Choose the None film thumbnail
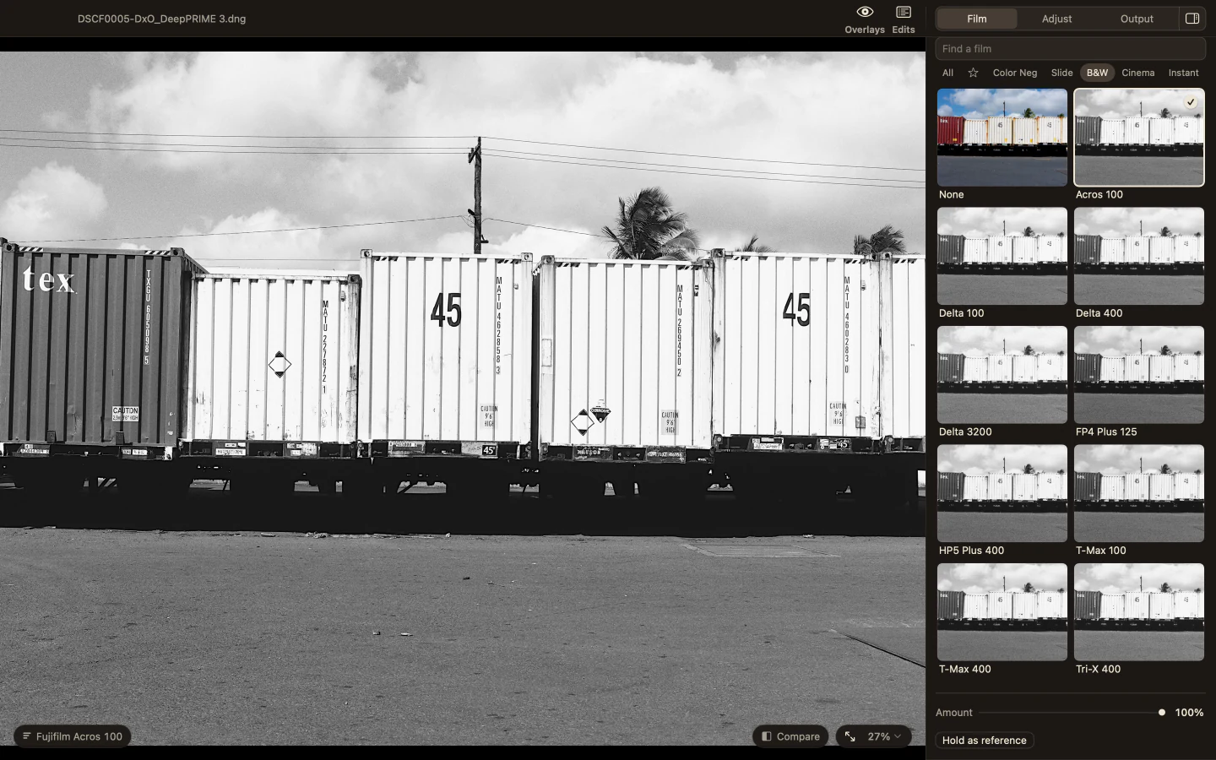Image resolution: width=1216 pixels, height=760 pixels. click(x=1002, y=138)
